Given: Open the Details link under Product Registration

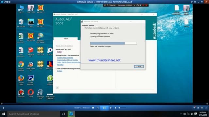Looking at the screenshot, I should pyautogui.click(x=60, y=71).
